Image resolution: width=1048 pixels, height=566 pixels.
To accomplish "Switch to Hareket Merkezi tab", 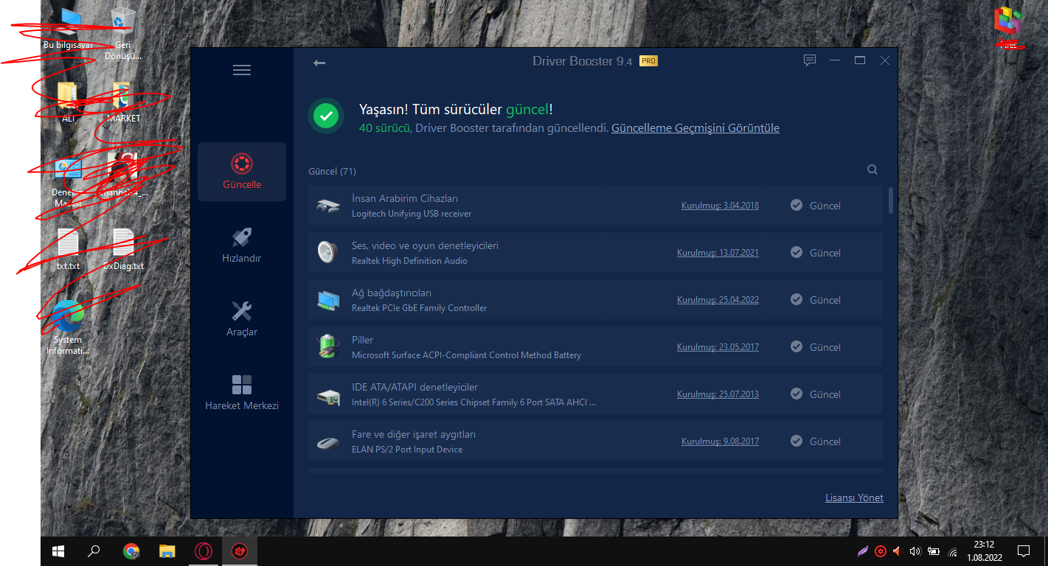I will 242,393.
